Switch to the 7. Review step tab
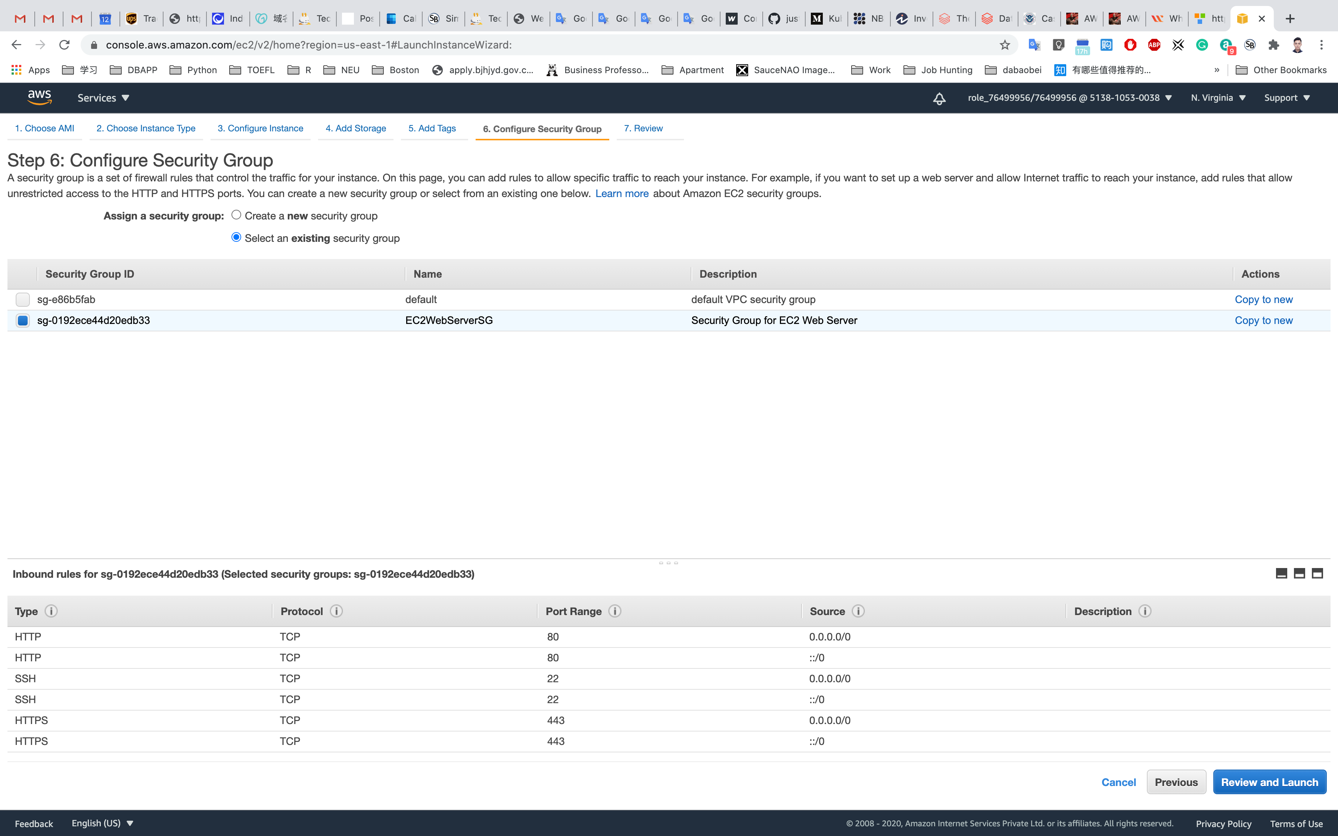 tap(643, 128)
